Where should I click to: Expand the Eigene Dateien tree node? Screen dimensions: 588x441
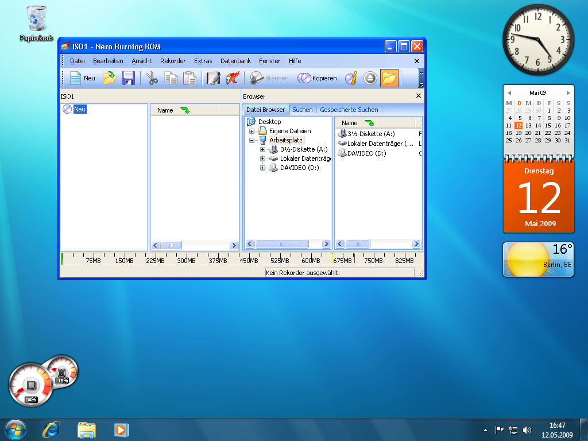pos(252,131)
